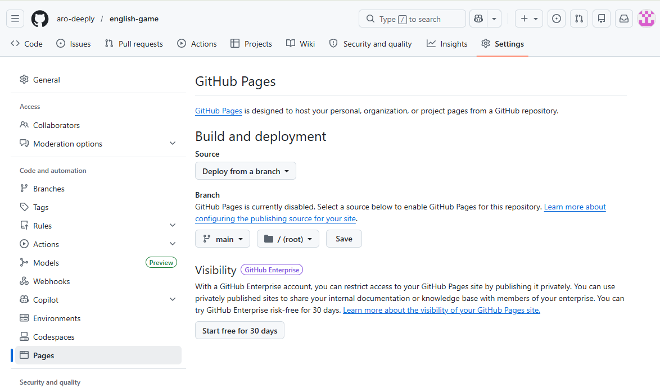
Task: Open the Settings tab
Action: (x=503, y=44)
